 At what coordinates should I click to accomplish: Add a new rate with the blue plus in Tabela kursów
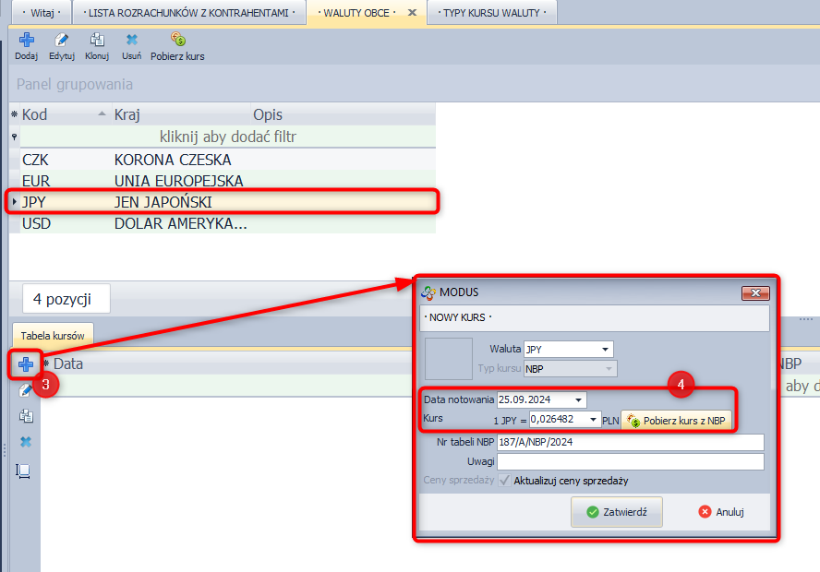(26, 364)
